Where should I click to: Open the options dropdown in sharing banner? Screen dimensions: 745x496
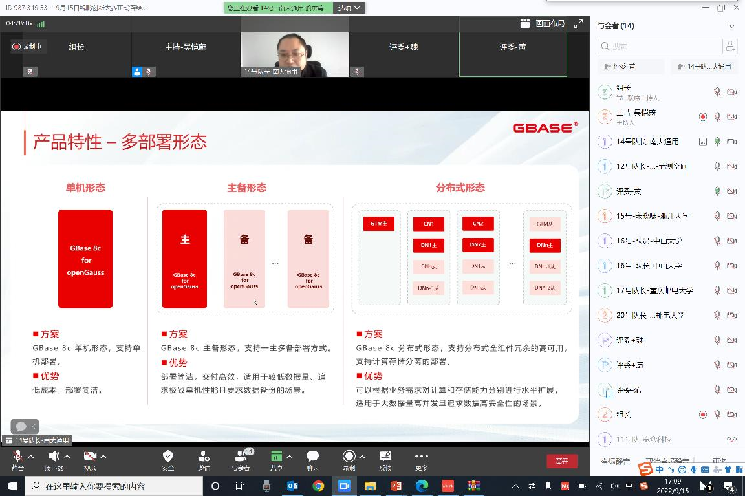(349, 8)
